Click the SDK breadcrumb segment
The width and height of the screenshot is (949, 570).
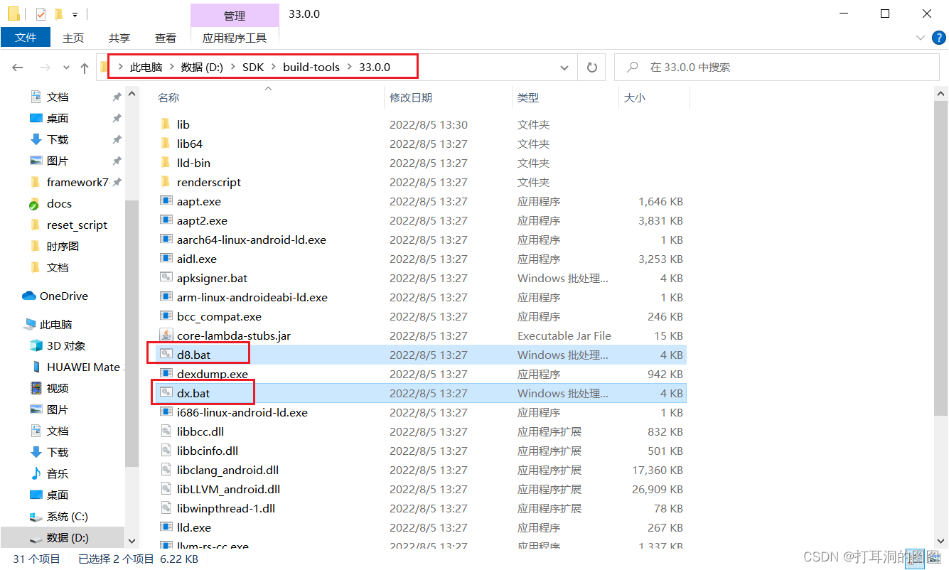click(252, 68)
